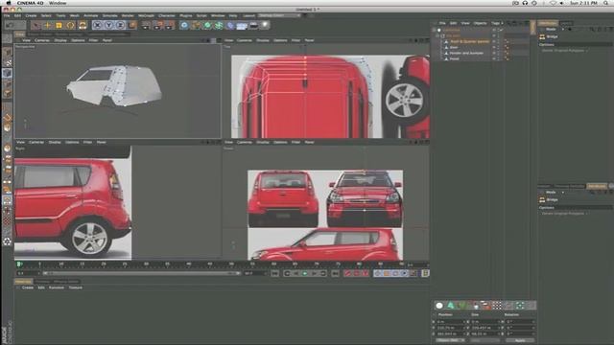The image size is (614, 345).
Task: Open Material Manager Texture menu
Action: pos(76,287)
